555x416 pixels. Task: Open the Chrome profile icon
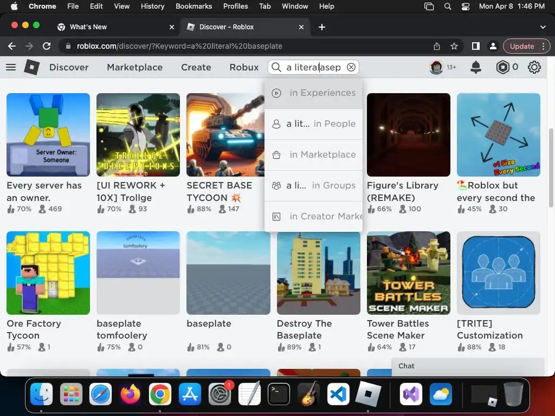click(x=493, y=46)
